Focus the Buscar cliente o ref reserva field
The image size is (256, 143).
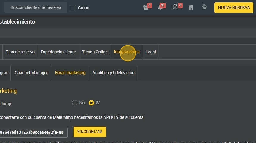[36, 7]
